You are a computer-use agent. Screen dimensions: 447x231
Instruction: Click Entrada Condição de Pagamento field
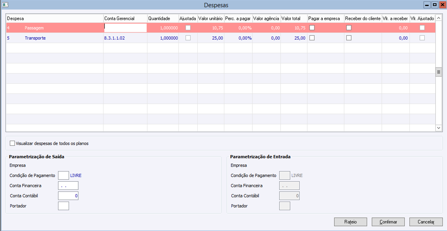(285, 175)
